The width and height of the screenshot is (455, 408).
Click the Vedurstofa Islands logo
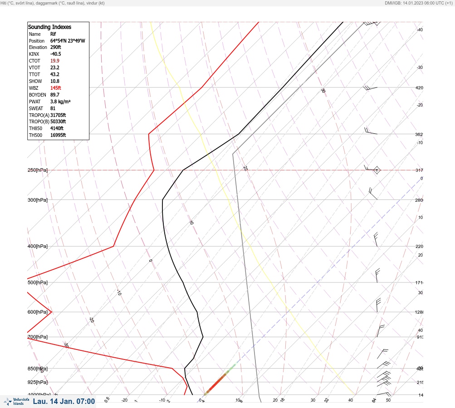pos(16,402)
